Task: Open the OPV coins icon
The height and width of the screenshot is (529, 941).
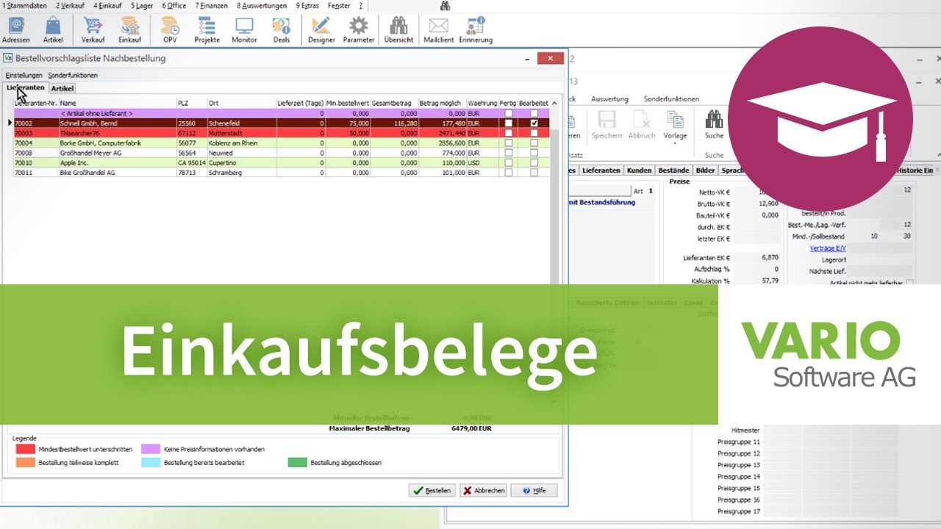Action: (170, 26)
